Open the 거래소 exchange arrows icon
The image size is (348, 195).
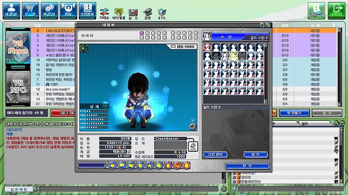(x=104, y=13)
